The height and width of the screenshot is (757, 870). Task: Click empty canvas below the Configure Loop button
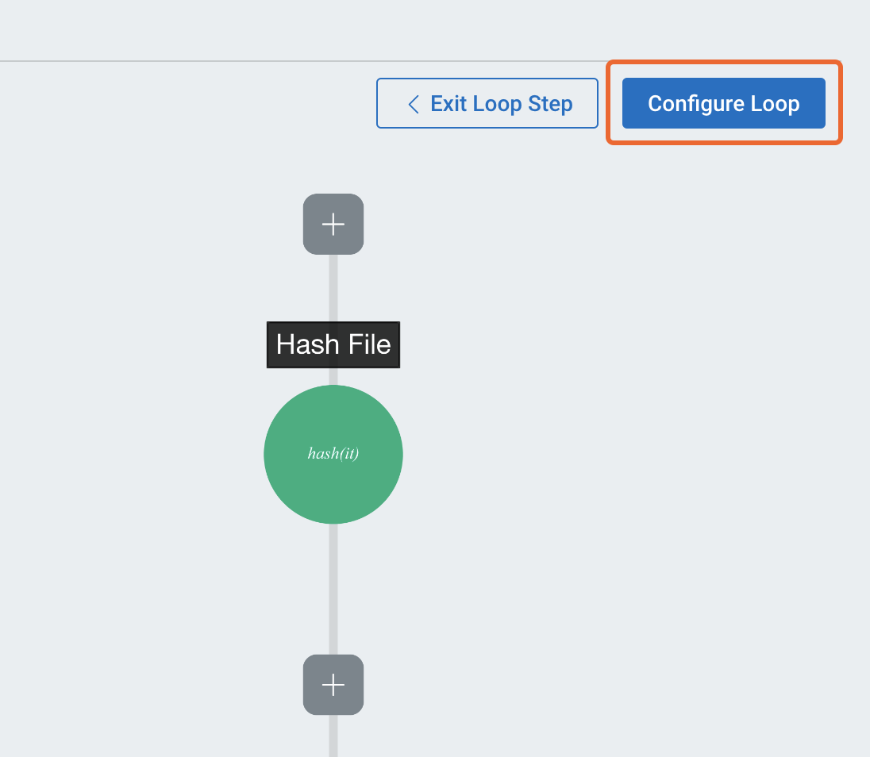tap(723, 238)
